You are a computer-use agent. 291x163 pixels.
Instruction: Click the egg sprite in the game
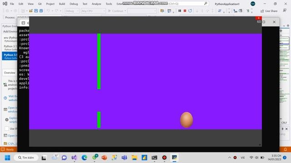186,120
